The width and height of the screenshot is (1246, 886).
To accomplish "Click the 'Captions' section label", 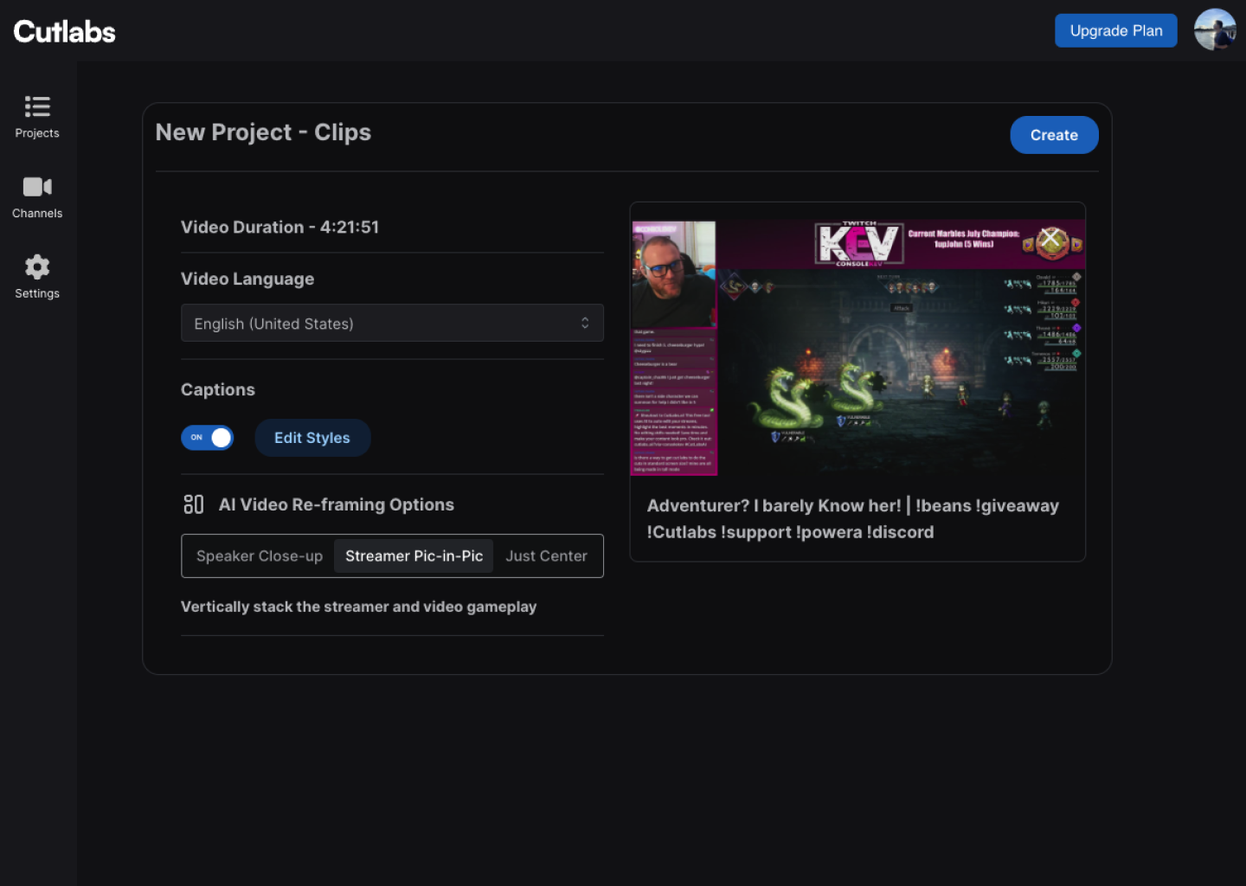I will pyautogui.click(x=218, y=390).
